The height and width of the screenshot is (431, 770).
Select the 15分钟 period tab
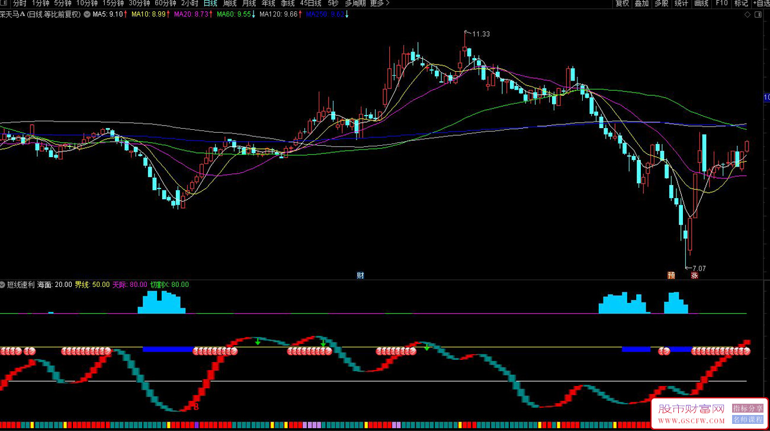click(113, 4)
